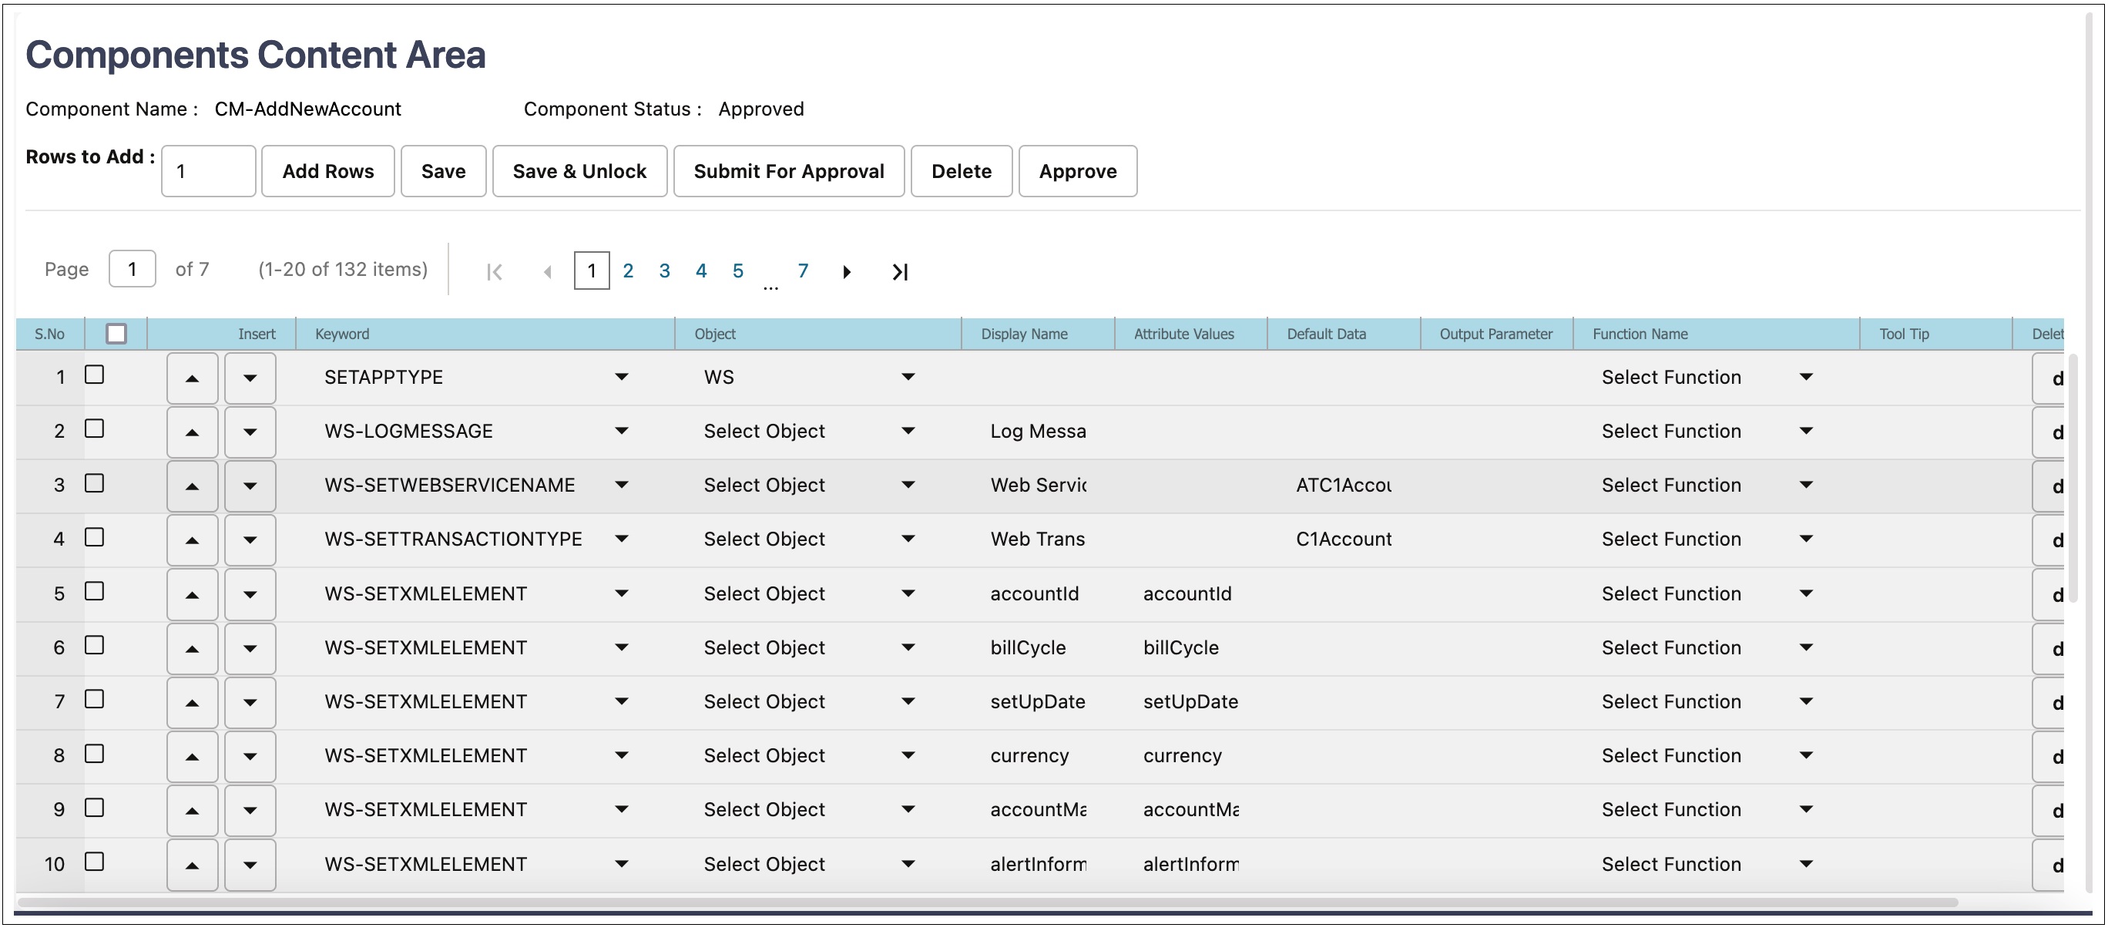Check row 8 currency checkbox
This screenshot has width=2108, height=931.
click(95, 755)
